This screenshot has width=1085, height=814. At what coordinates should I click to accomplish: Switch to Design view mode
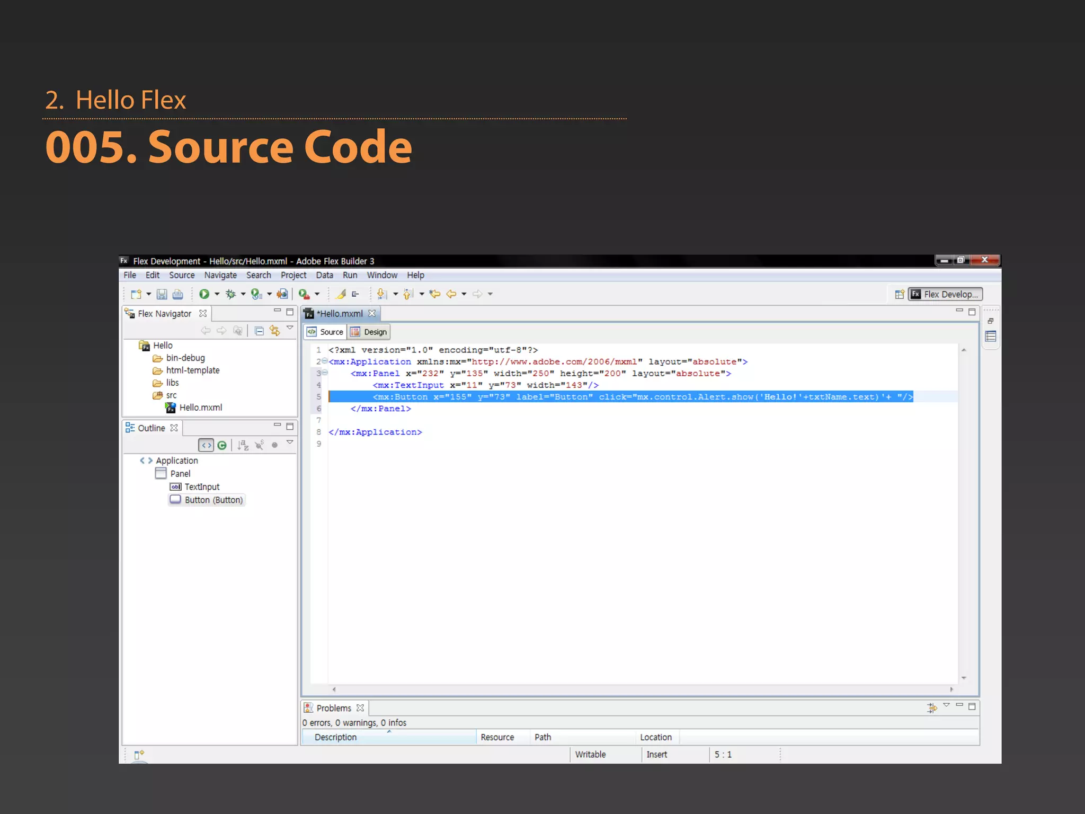tap(369, 332)
